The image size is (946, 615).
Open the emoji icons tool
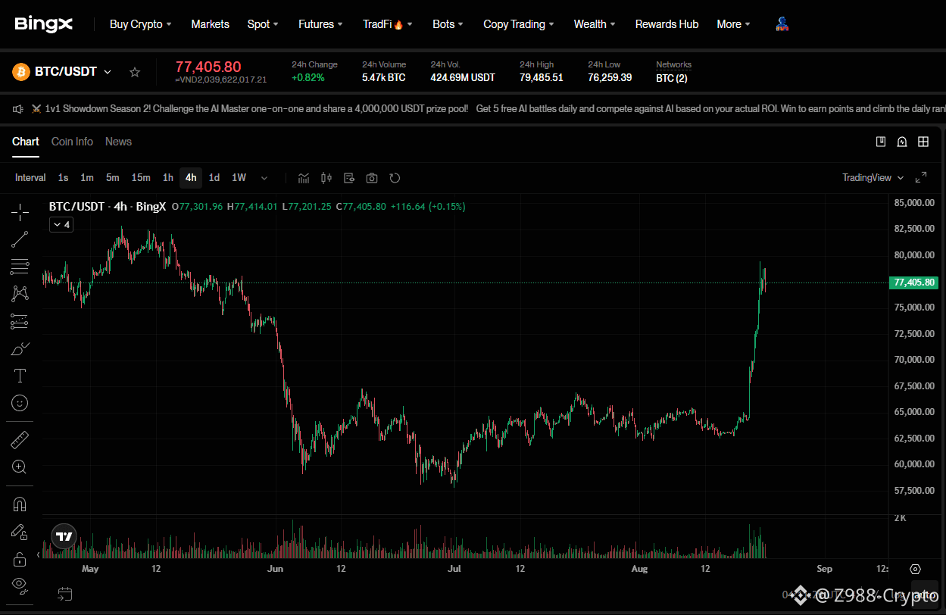pyautogui.click(x=20, y=403)
